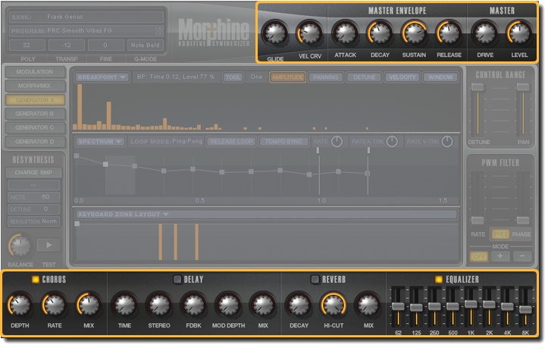545x345 pixels.
Task: Change the Resolution Norm setting
Action: click(33, 221)
